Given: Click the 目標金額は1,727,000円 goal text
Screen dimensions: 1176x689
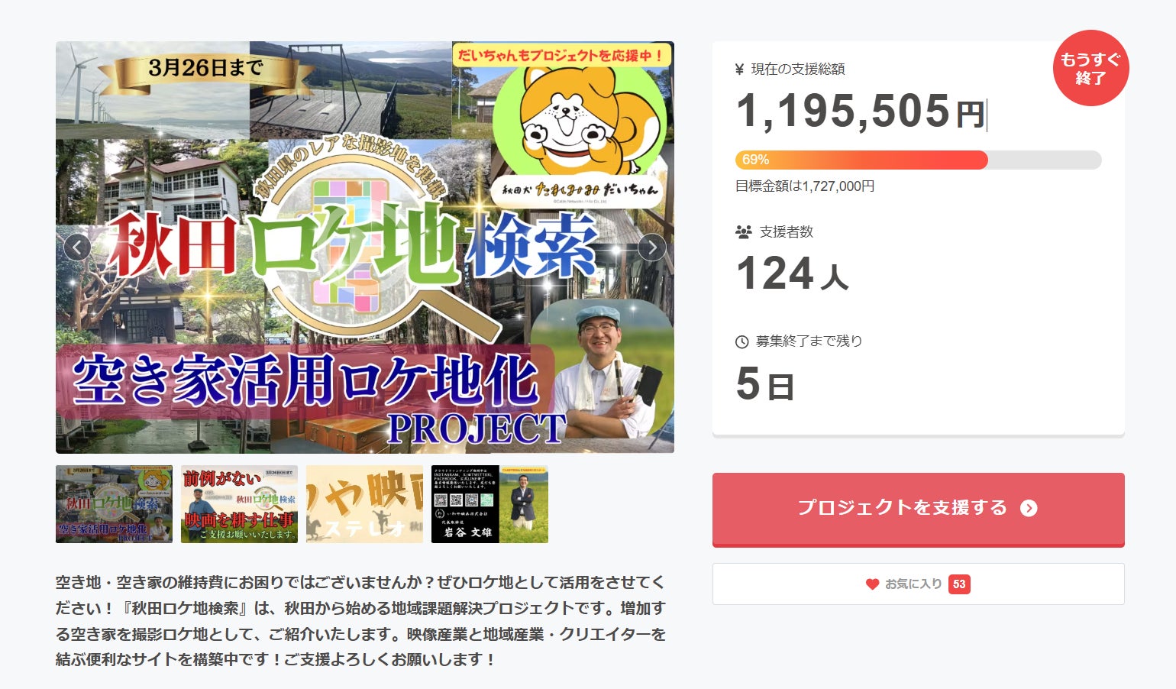Looking at the screenshot, I should [x=805, y=186].
